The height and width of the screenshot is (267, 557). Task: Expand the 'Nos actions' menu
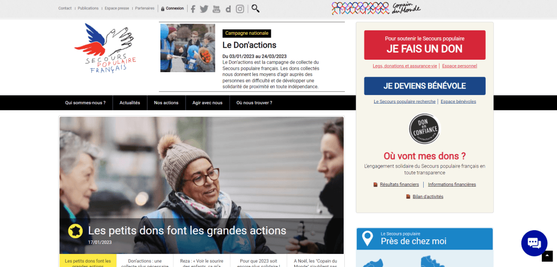pyautogui.click(x=166, y=103)
